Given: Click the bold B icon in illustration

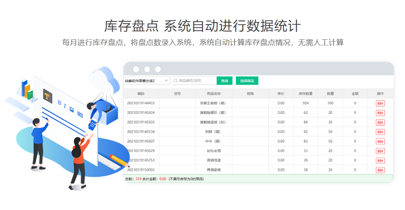Looking at the screenshot, I should [60, 103].
